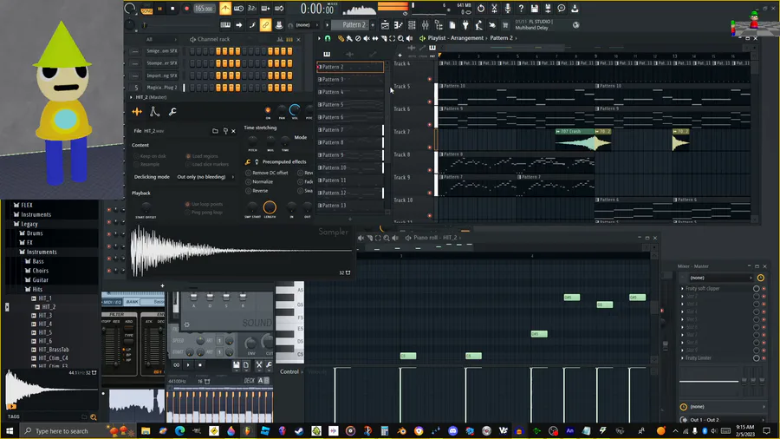Pause playback in the transport bar
Image resolution: width=780 pixels, height=439 pixels.
(159, 9)
